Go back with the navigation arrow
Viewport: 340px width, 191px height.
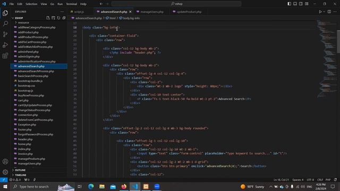(101, 4)
